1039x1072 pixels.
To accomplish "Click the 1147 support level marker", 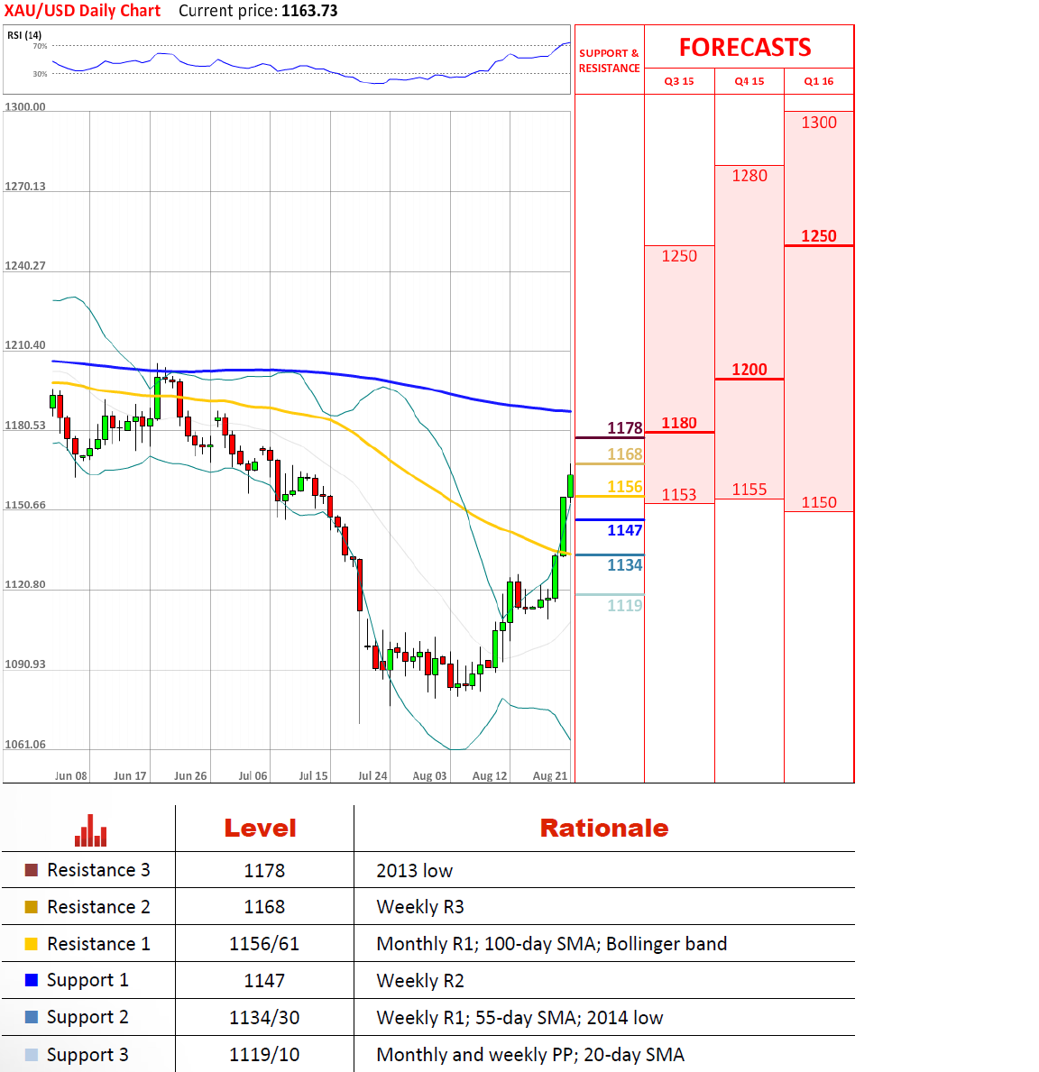I will tap(624, 530).
